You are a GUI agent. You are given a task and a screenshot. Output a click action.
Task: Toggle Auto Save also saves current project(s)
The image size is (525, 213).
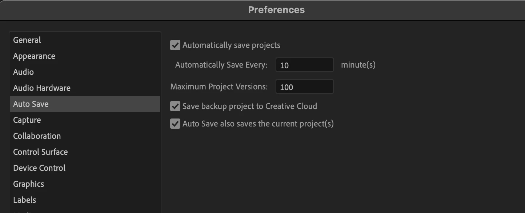tap(175, 124)
